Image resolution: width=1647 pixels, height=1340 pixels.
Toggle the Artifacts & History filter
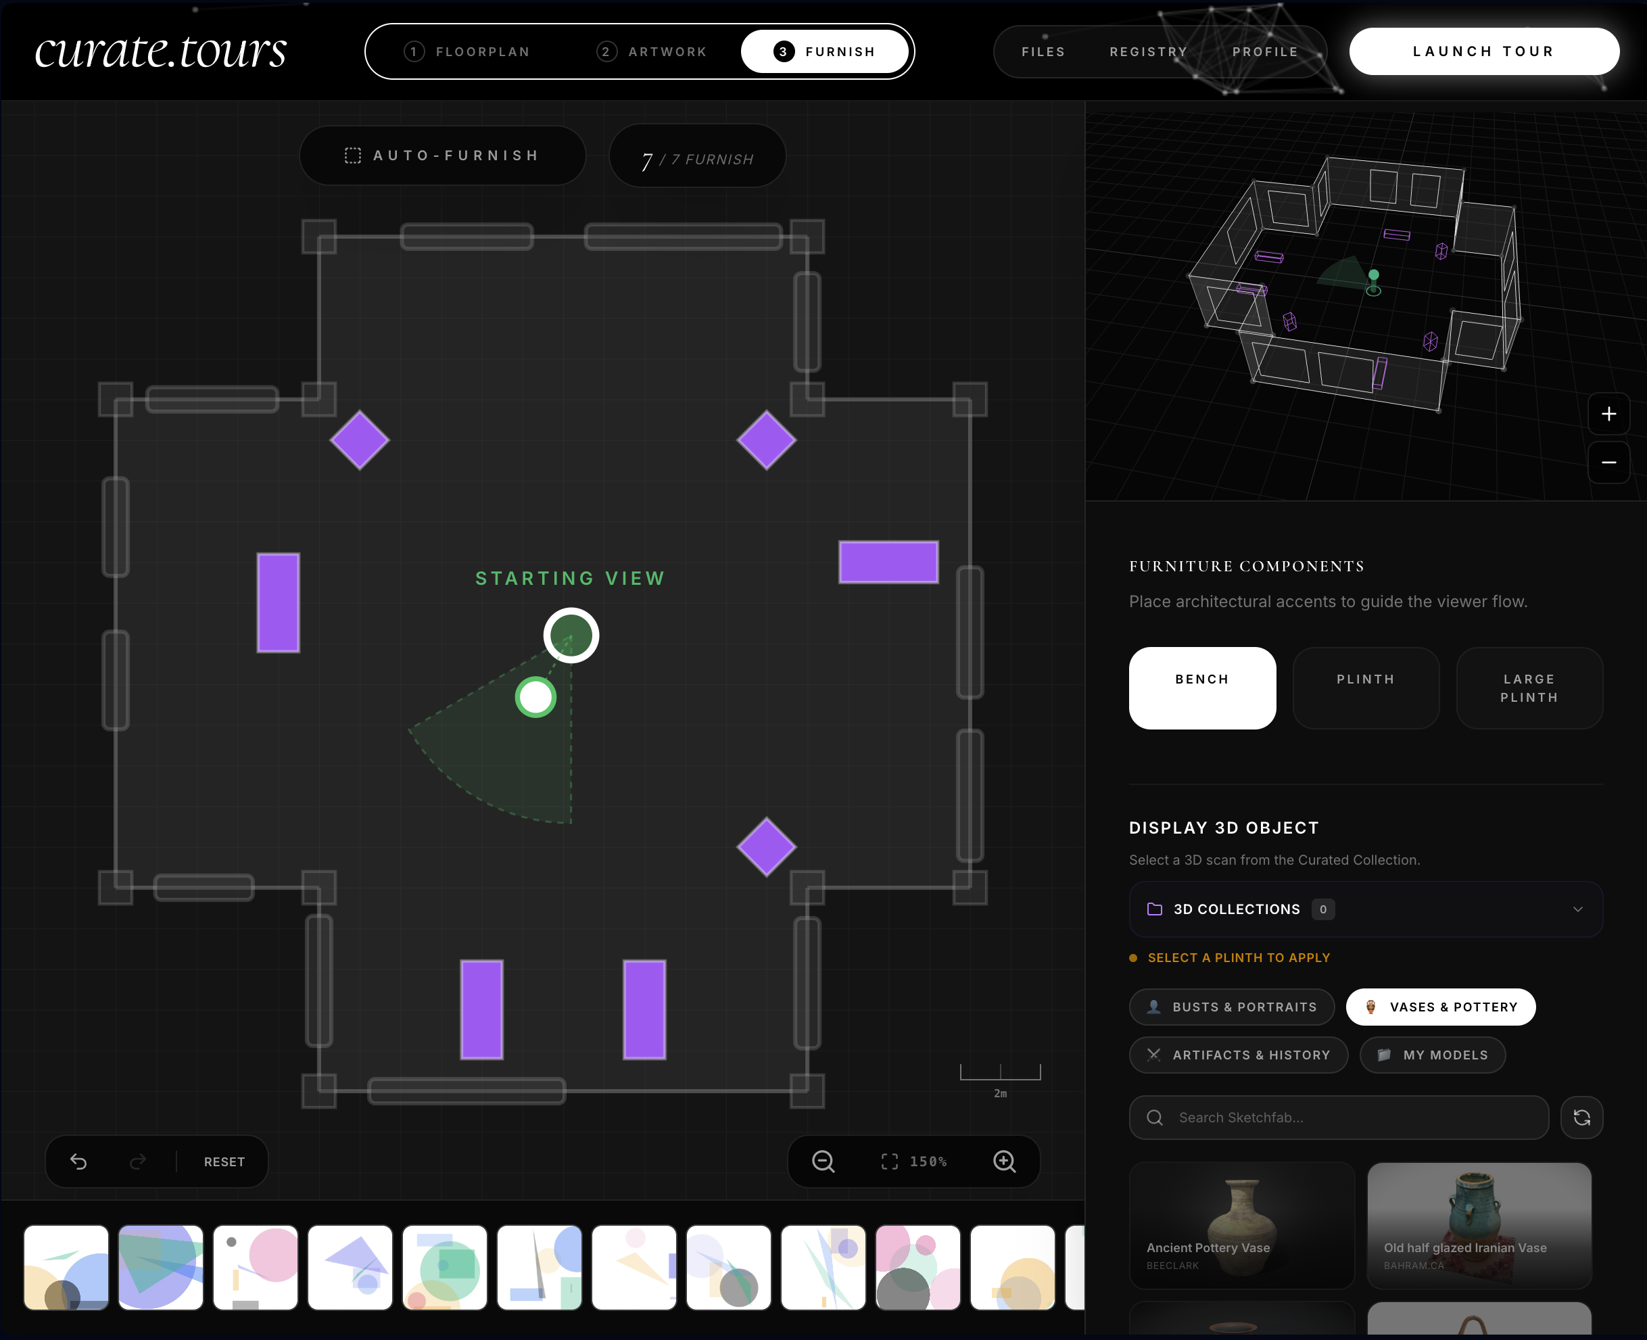1239,1055
